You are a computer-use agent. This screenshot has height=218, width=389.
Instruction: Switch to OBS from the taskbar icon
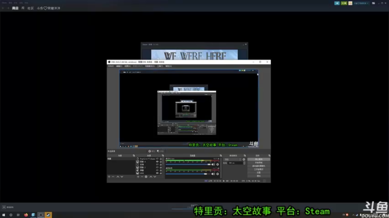tap(41, 215)
